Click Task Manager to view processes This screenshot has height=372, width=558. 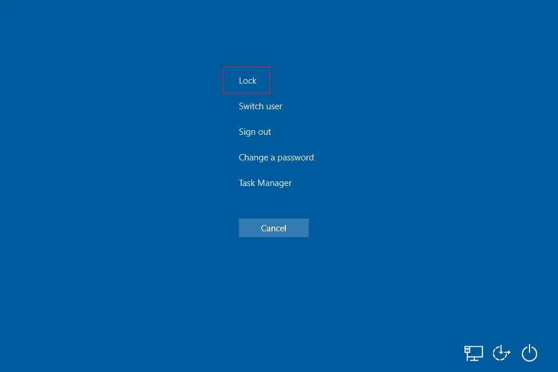(x=265, y=183)
